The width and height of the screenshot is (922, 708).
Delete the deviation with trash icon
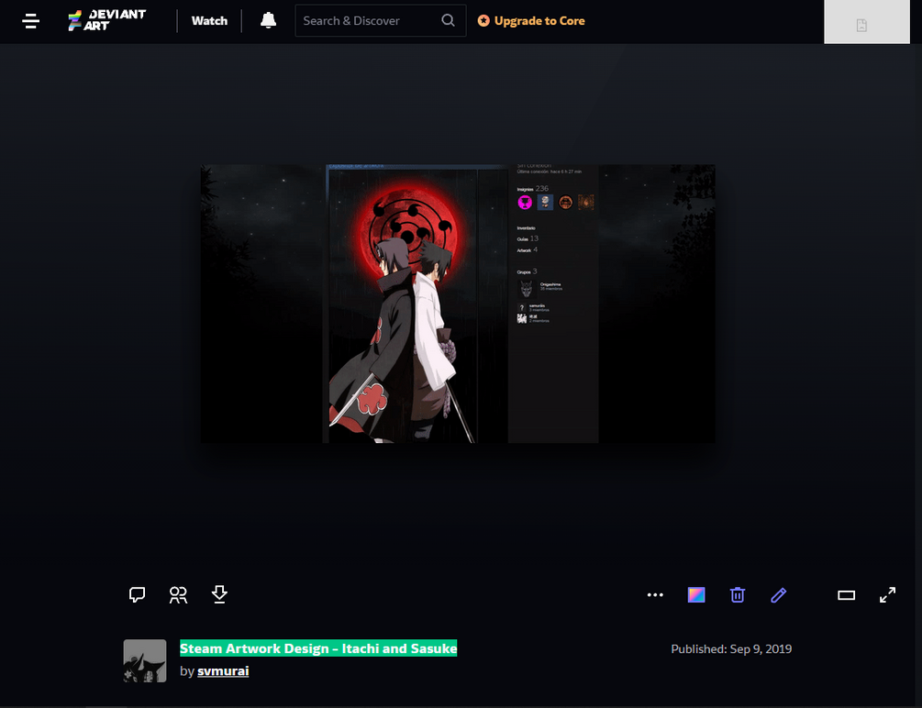click(738, 595)
